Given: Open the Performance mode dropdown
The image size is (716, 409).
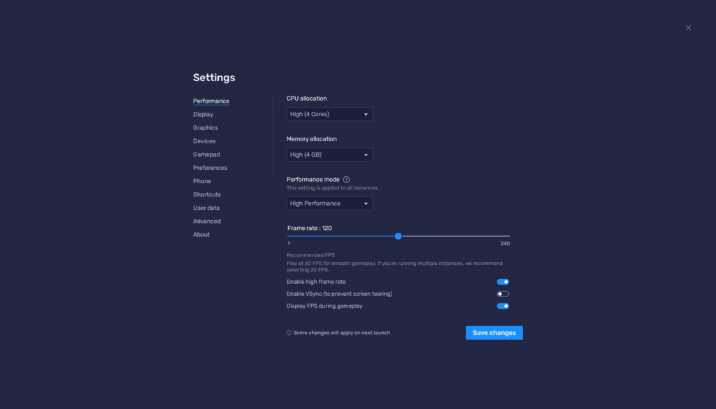Looking at the screenshot, I should (329, 203).
